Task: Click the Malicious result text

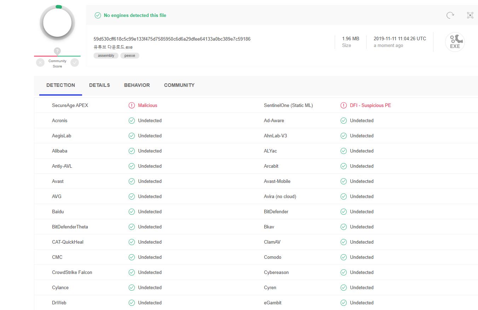Action: [148, 105]
